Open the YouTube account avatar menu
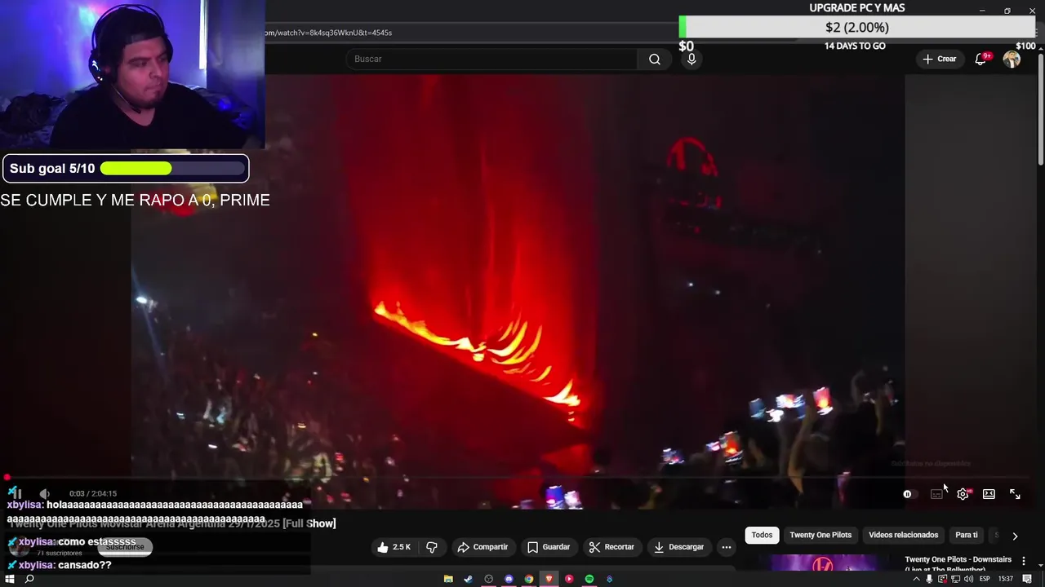 tap(1012, 59)
